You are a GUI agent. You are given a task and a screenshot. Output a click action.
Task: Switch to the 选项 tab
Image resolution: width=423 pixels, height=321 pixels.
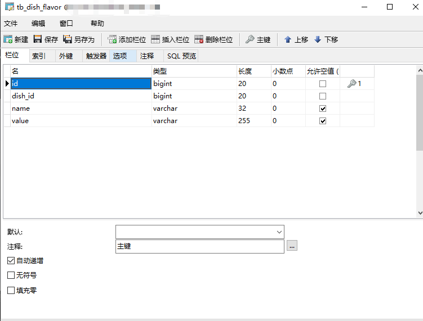point(123,56)
